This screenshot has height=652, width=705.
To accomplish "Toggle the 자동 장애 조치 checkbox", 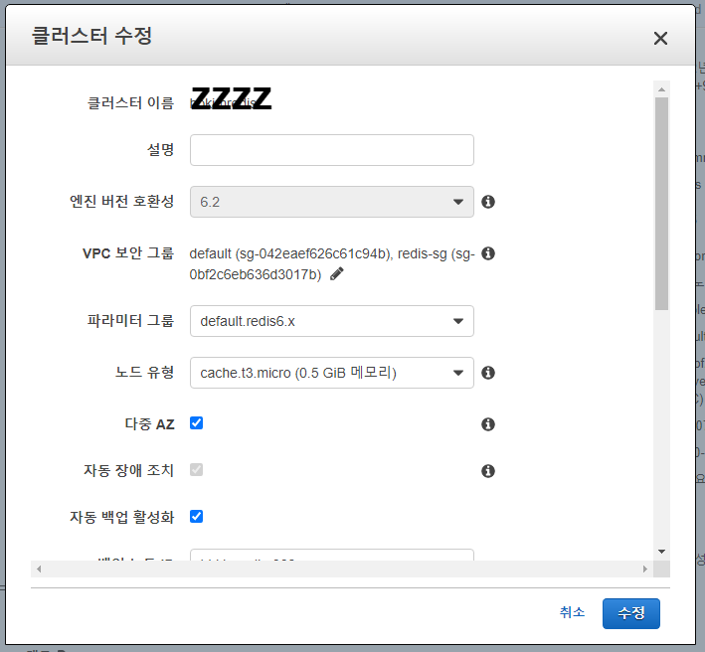I will [197, 469].
